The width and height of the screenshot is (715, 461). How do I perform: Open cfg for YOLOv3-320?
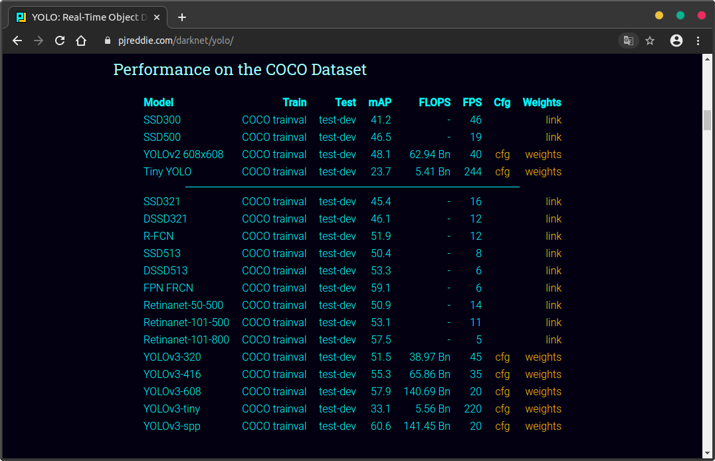(x=502, y=357)
